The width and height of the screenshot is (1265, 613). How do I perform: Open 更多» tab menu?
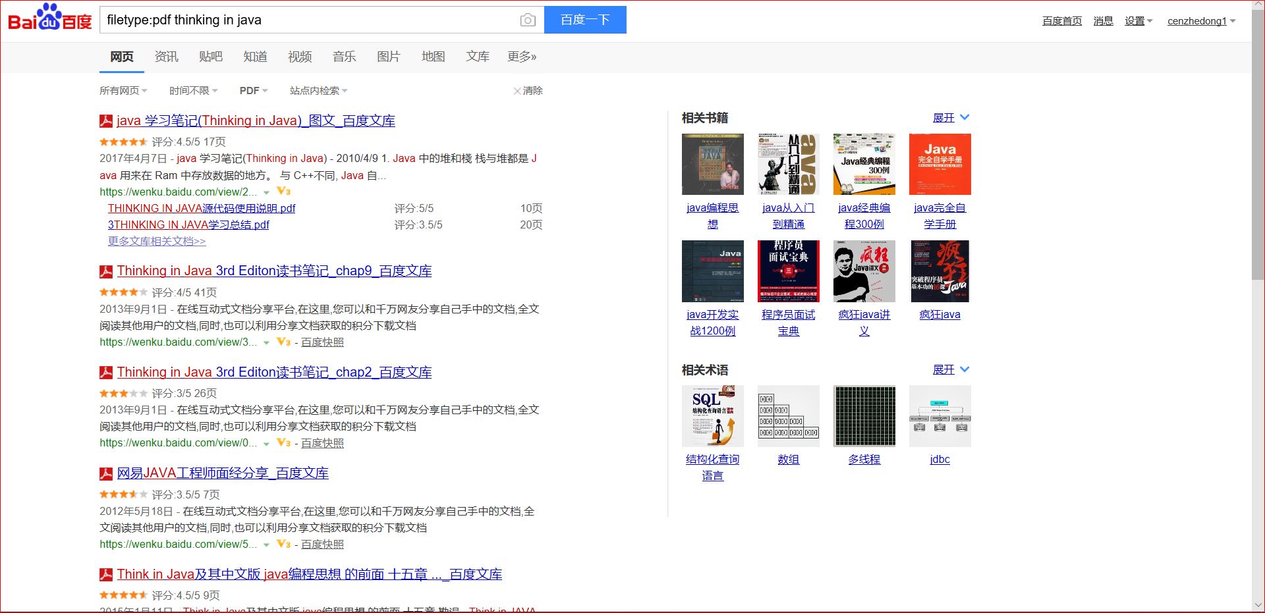coord(522,57)
